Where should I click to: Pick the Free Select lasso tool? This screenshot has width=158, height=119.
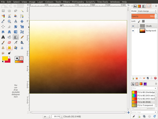coord(16,11)
